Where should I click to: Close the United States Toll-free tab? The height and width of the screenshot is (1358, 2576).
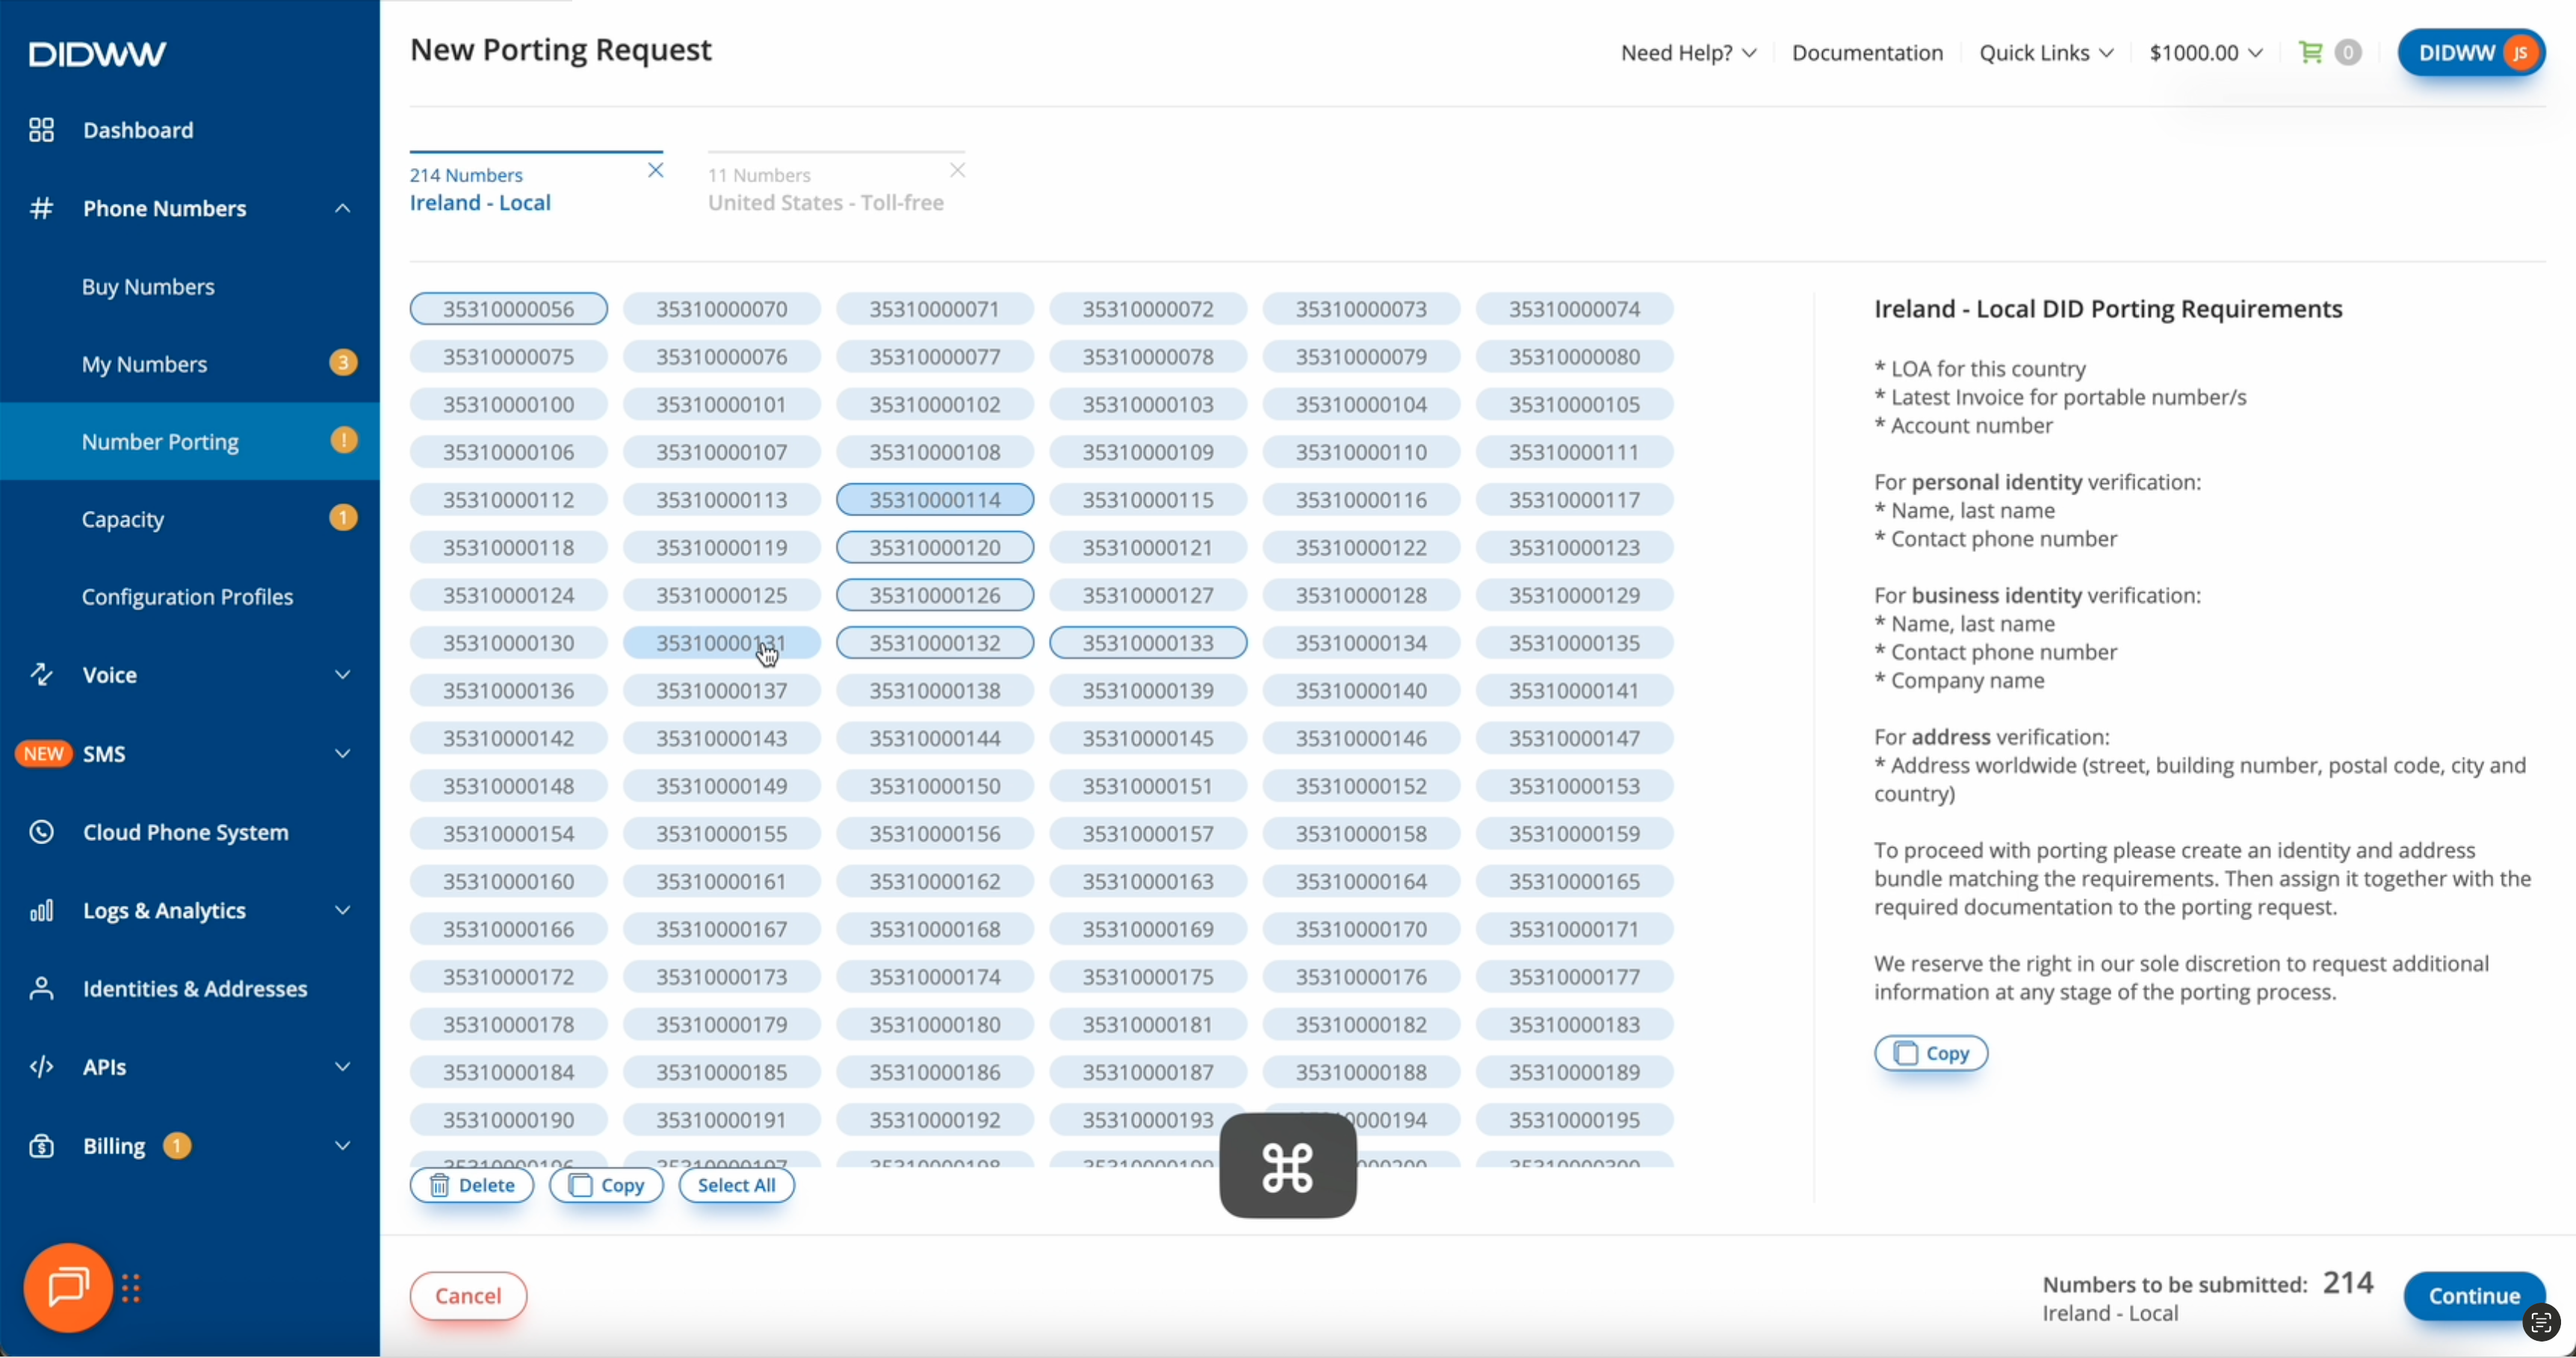coord(957,171)
